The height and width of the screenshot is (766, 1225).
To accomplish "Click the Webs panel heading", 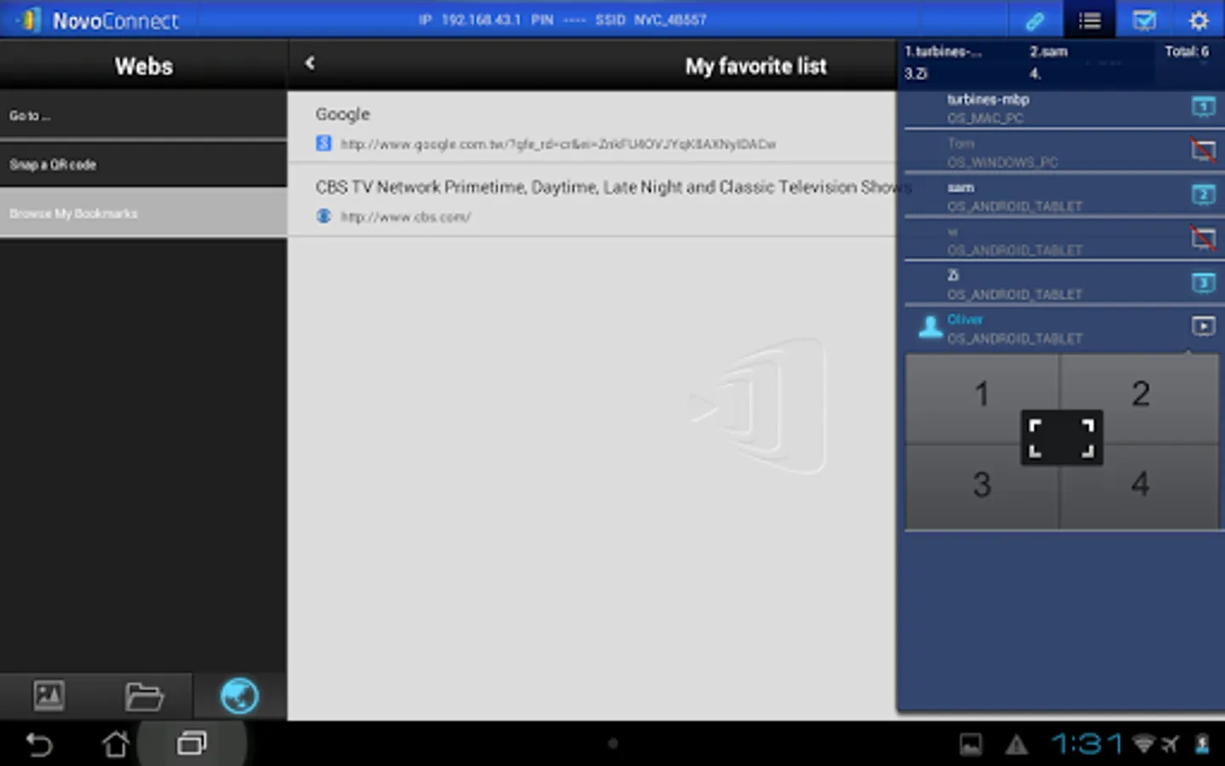I will click(x=144, y=66).
